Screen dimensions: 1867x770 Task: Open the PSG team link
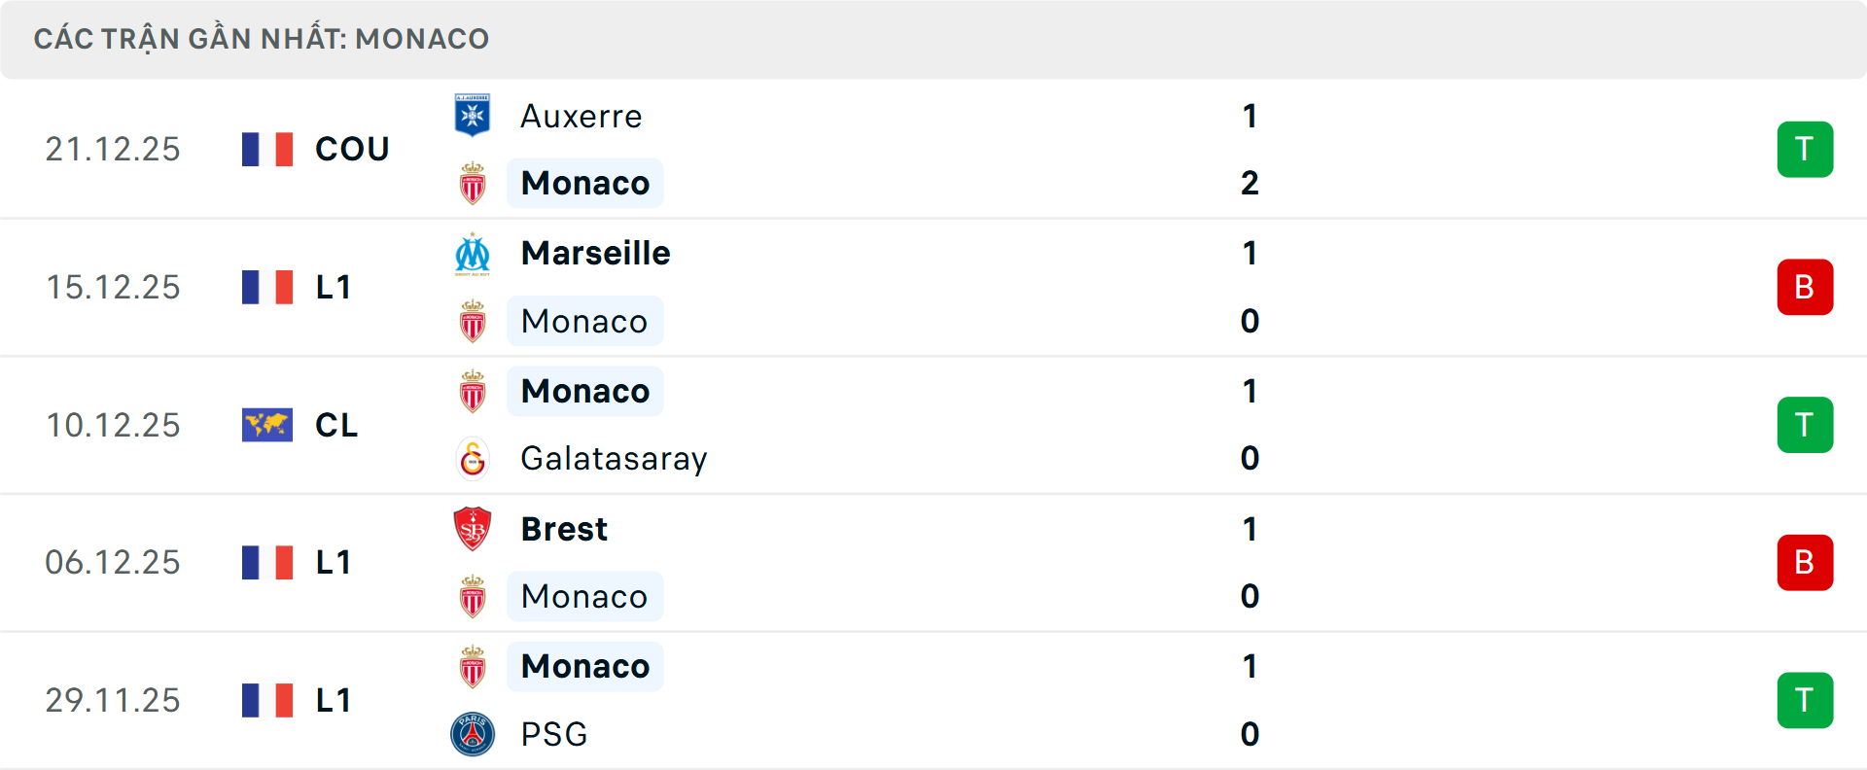[554, 734]
